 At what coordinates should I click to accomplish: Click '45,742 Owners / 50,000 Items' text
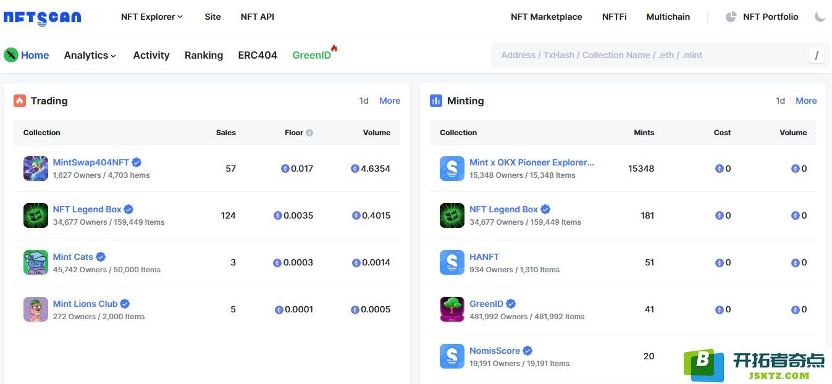107,270
